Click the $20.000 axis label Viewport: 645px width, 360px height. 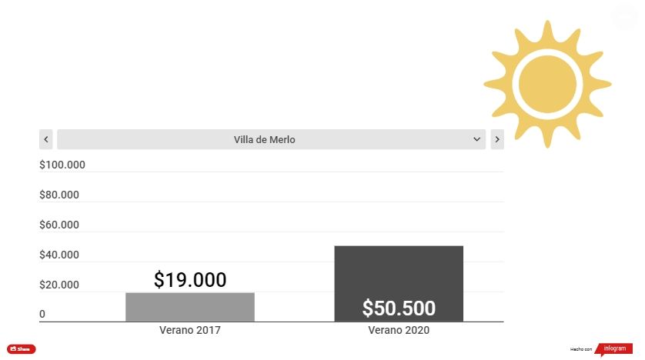(59, 285)
